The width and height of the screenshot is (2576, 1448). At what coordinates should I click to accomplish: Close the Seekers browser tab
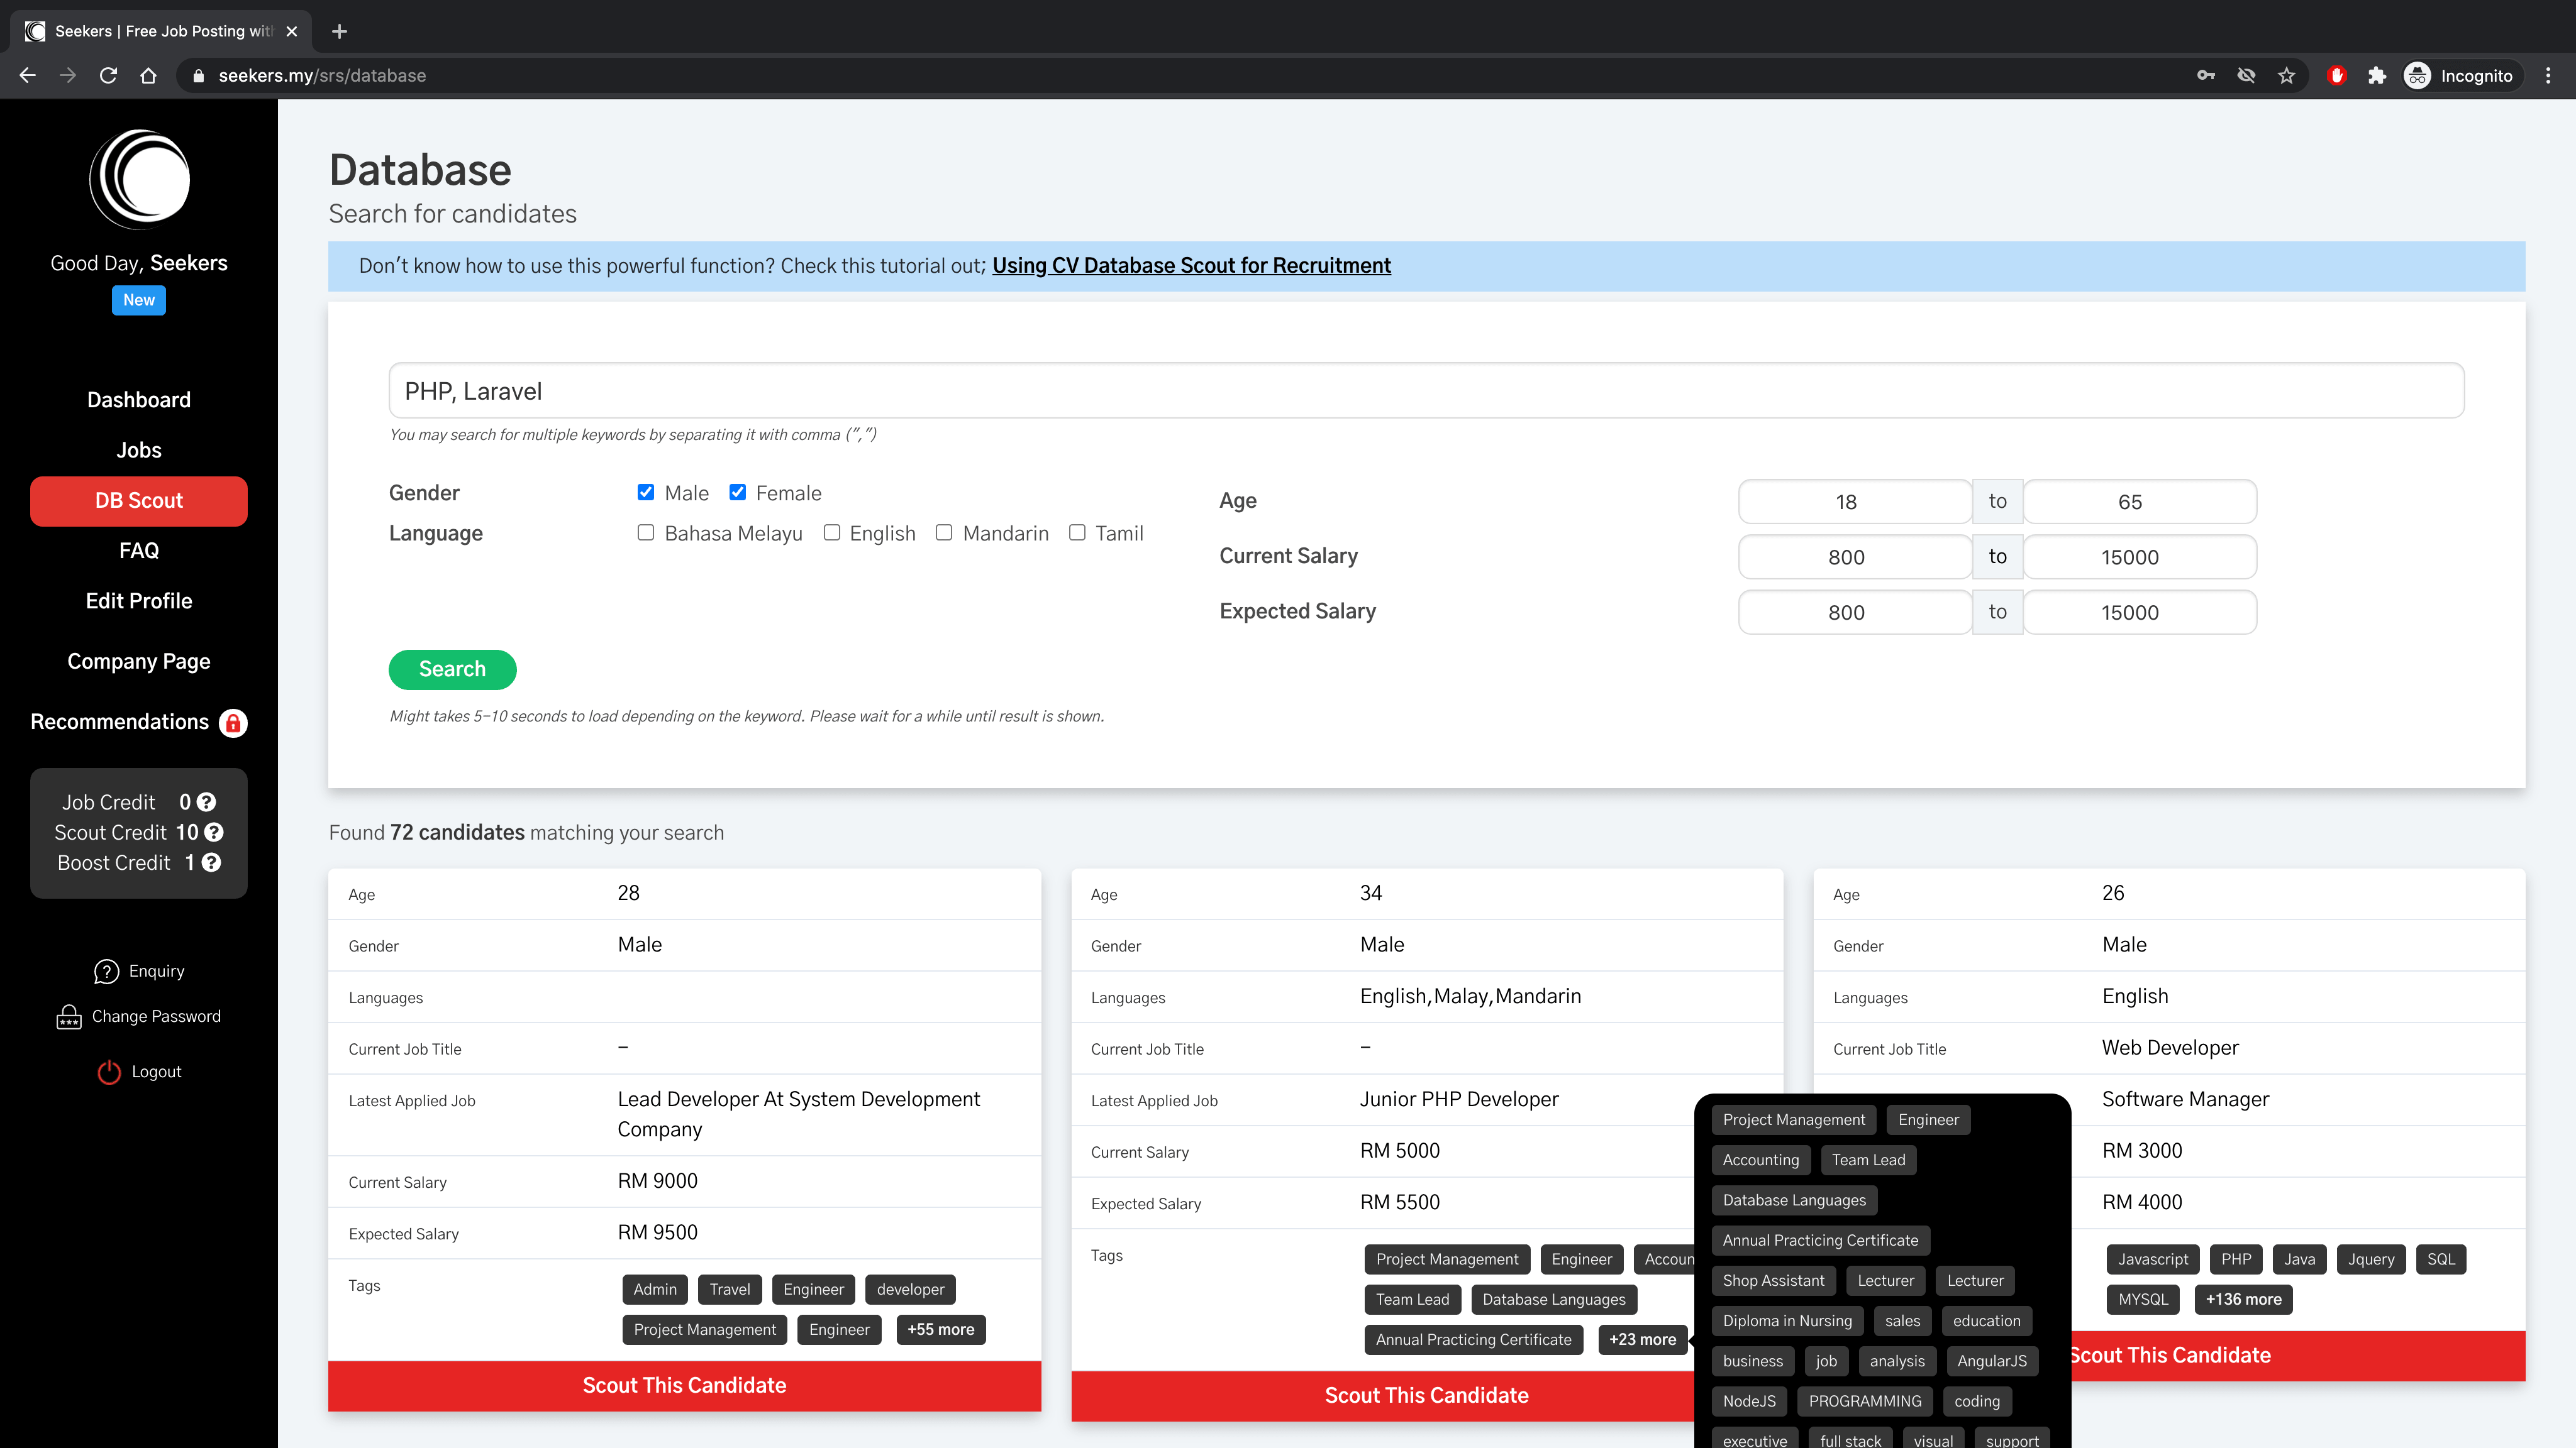coord(292,31)
